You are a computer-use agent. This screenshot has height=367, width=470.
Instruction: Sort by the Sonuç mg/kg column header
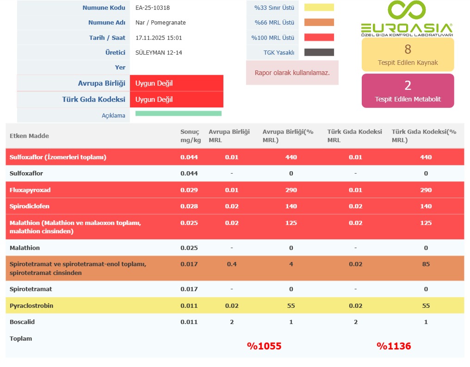(190, 136)
